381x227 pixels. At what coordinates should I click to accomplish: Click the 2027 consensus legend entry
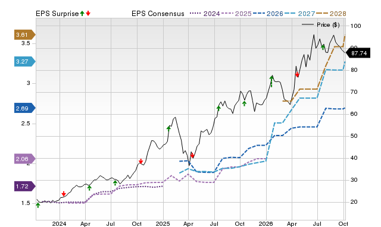point(299,14)
